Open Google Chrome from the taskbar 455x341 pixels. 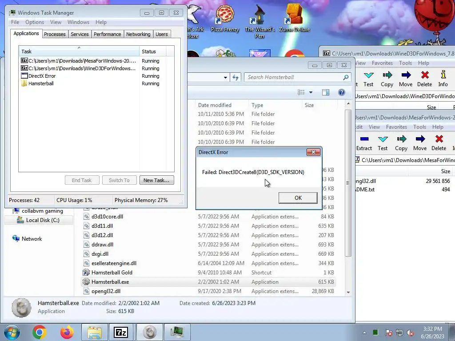40,332
